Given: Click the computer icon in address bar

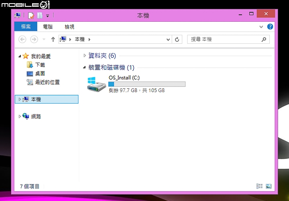Looking at the screenshot, I should pos(63,39).
